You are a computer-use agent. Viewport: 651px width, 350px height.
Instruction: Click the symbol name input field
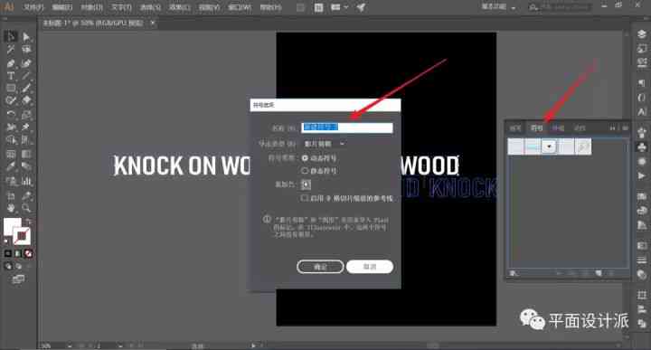[x=346, y=127]
